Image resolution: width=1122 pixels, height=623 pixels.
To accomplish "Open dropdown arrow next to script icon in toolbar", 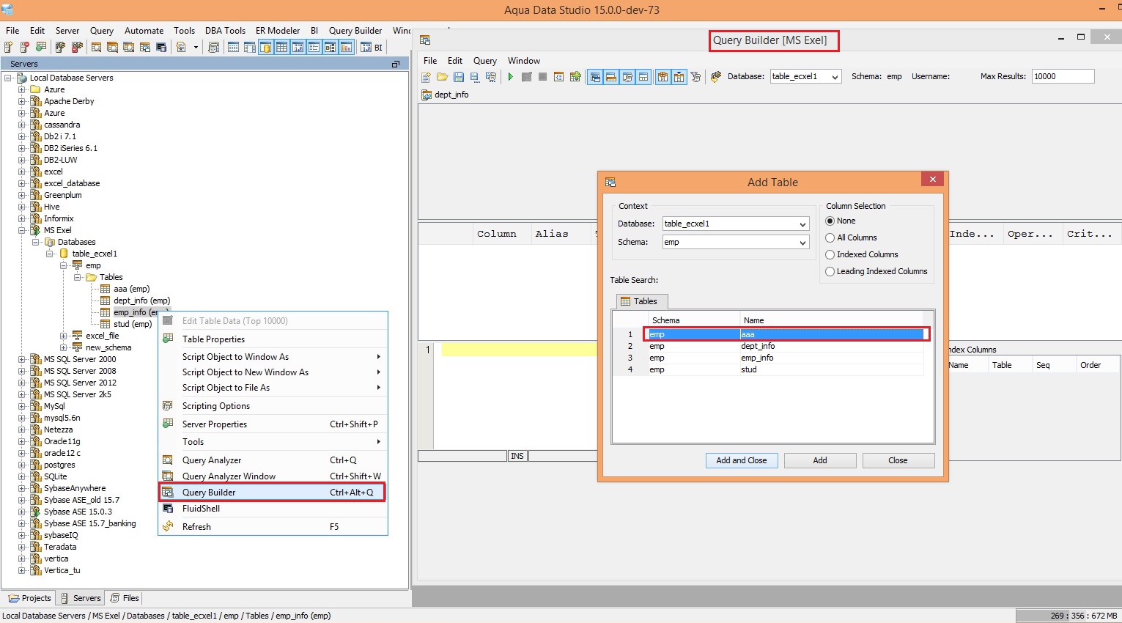I will 196,47.
